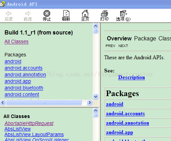Image resolution: width=171 pixels, height=141 pixels.
Task: Click the All Classes frame scroll thumb
Action: (x=96, y=115)
